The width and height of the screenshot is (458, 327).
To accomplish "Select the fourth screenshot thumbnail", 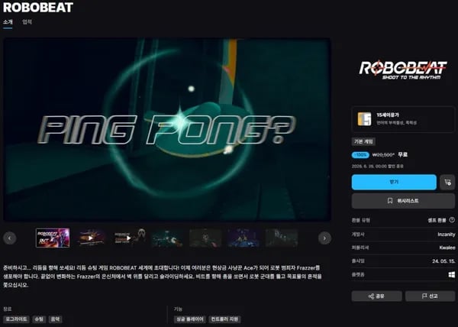I will point(167,238).
